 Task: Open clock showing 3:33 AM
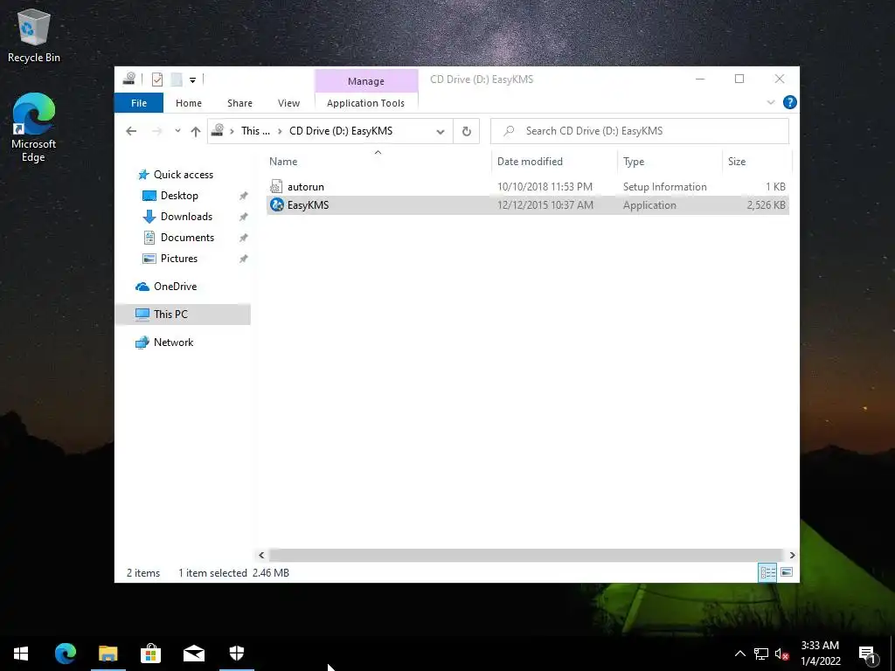(x=820, y=654)
